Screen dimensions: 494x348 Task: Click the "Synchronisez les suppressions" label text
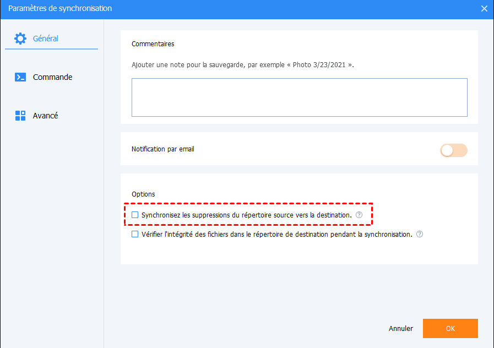click(x=247, y=215)
